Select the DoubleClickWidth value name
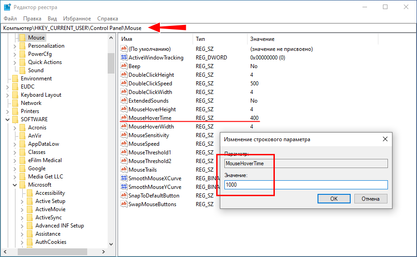417x257 pixels. pyautogui.click(x=150, y=92)
